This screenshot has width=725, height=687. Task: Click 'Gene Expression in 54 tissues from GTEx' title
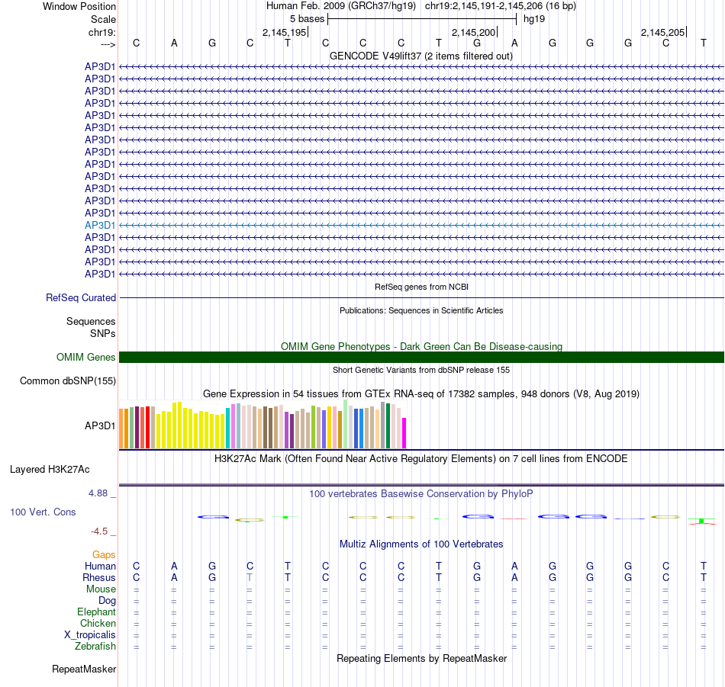[x=421, y=394]
